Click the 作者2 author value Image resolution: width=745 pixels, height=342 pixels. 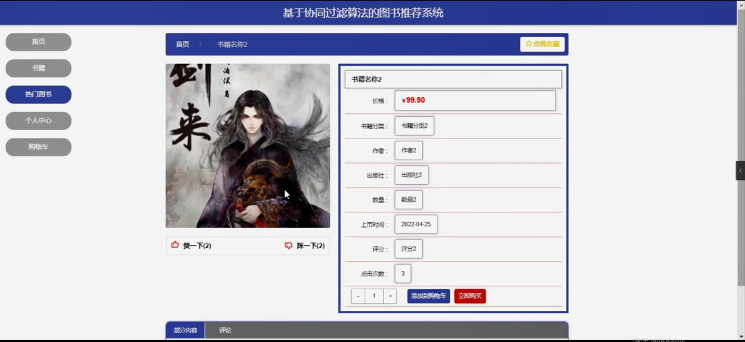pos(409,151)
